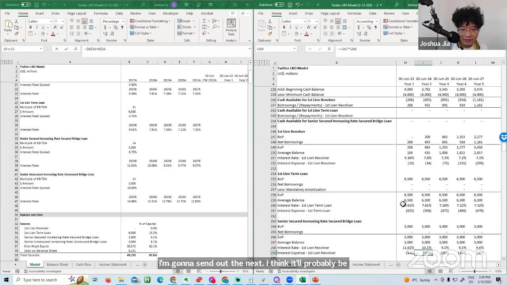Screen dimensions: 507x285
Task: Toggle AutoSave in the right Excel window
Action: [279, 4]
